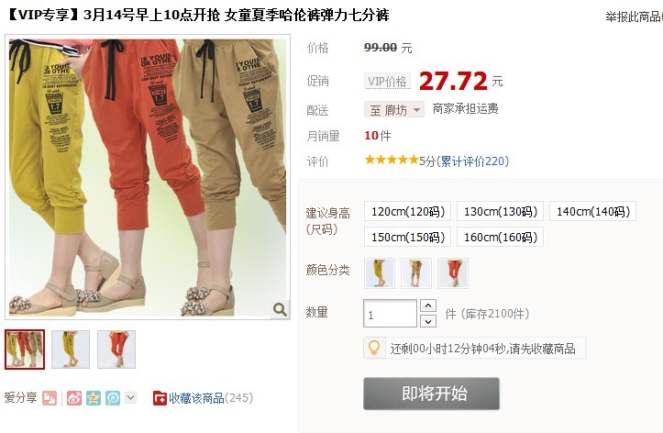This screenshot has width=663, height=433.
Task: Share via the teal Tencent Weibo icon
Action: click(x=113, y=398)
